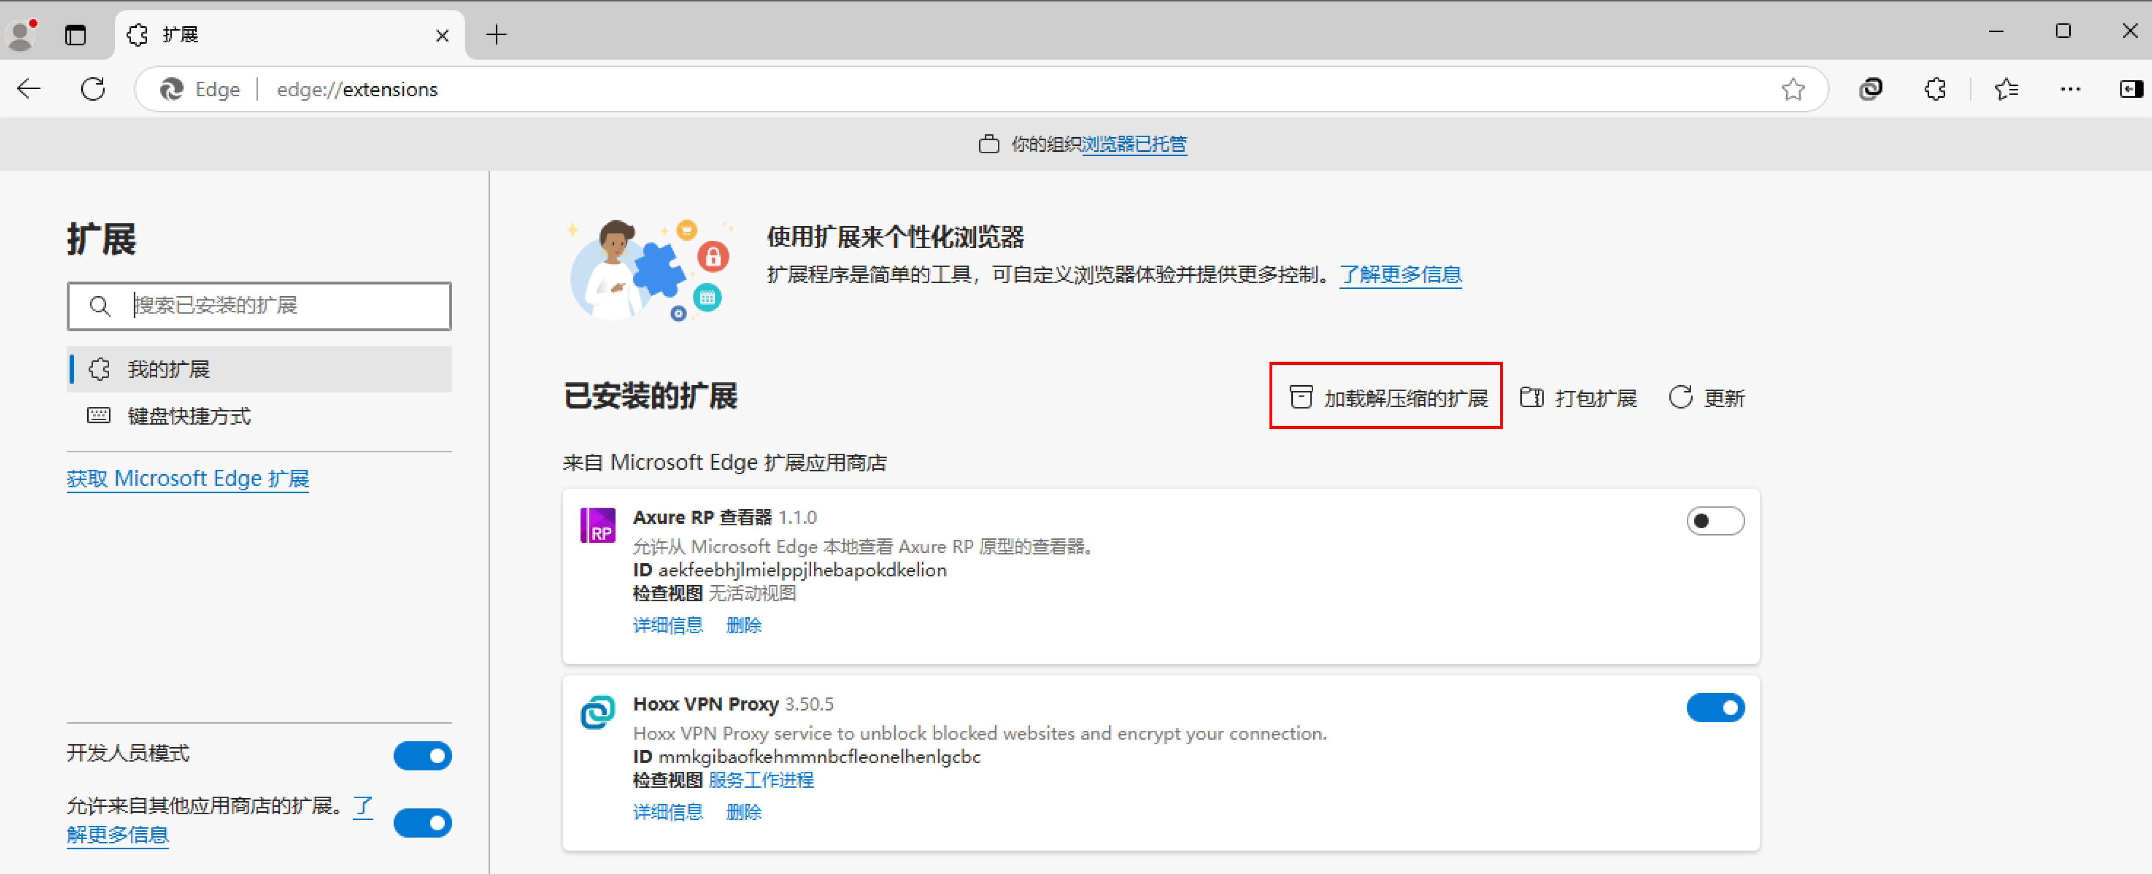Open 键盘快捷方式 in sidebar
Screen dimensions: 2152x874
click(259, 416)
